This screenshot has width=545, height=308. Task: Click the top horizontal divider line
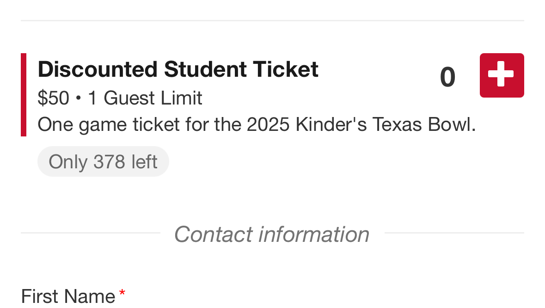click(272, 20)
